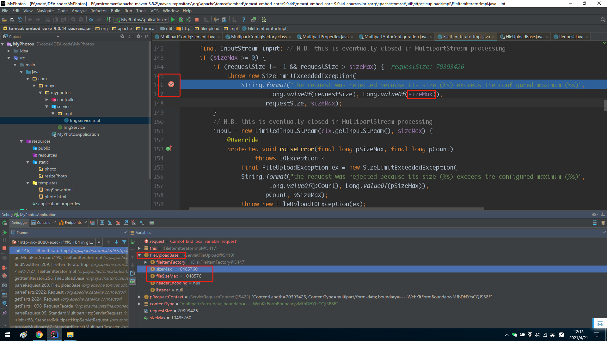Step Over the current line in debugger
607x341 pixels.
(102, 223)
